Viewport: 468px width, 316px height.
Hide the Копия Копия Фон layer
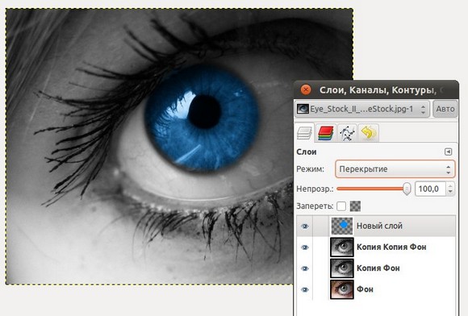[305, 247]
